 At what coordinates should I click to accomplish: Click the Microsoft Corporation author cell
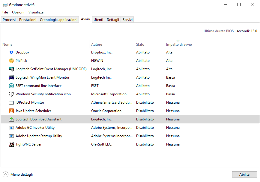(x=109, y=94)
